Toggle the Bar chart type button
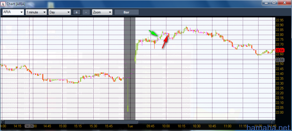 127,12
